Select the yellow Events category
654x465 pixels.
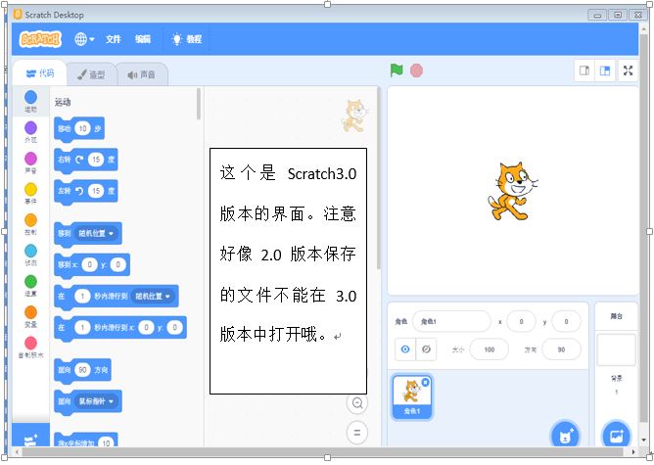pyautogui.click(x=30, y=194)
